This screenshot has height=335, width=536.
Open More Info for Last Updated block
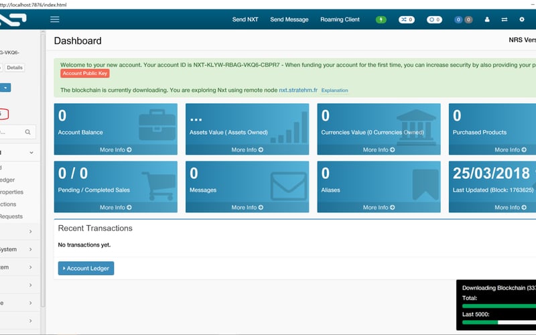(x=511, y=208)
